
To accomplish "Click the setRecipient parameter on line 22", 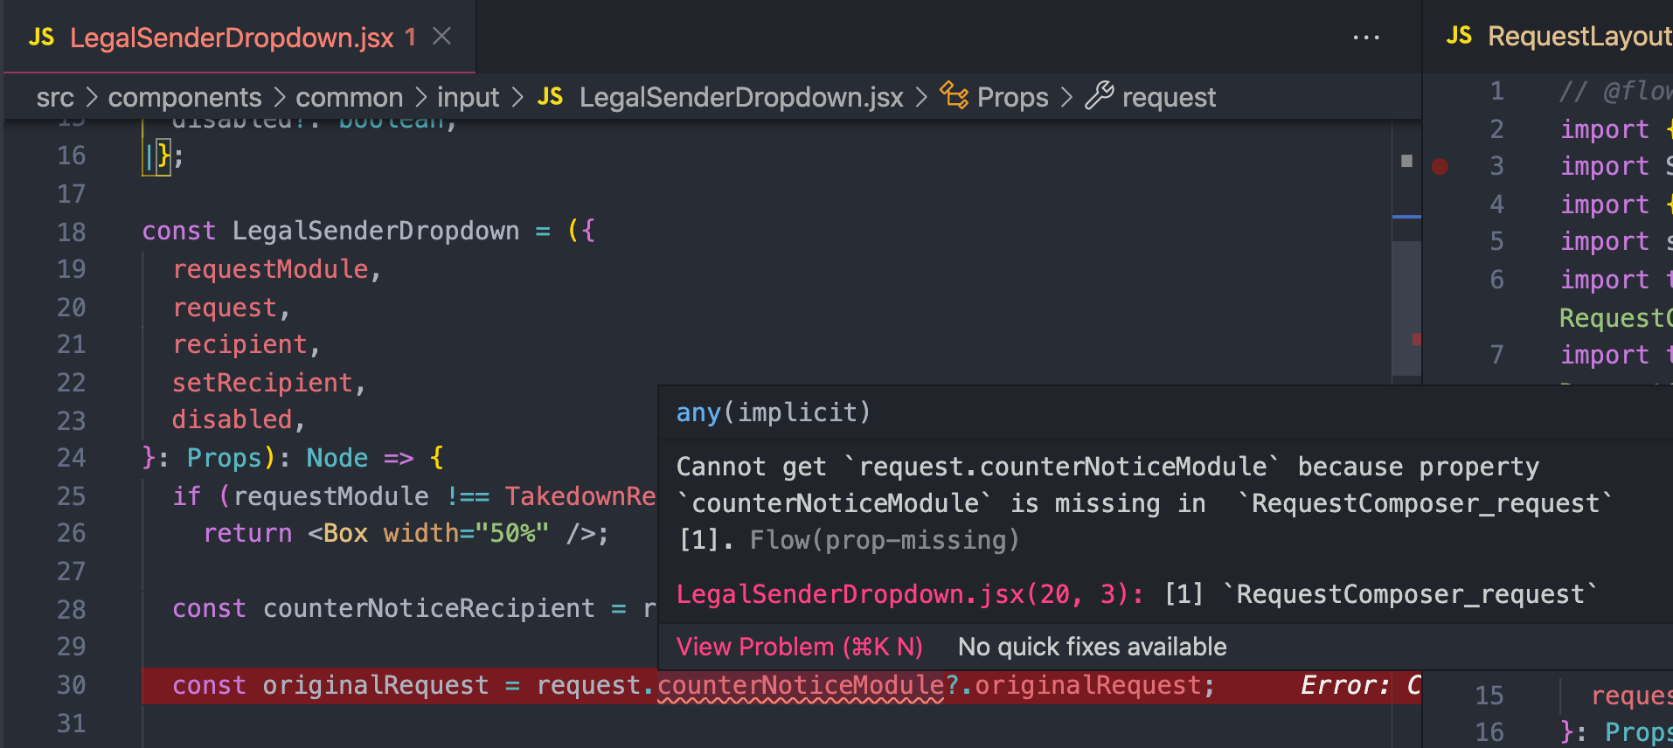I will point(262,383).
